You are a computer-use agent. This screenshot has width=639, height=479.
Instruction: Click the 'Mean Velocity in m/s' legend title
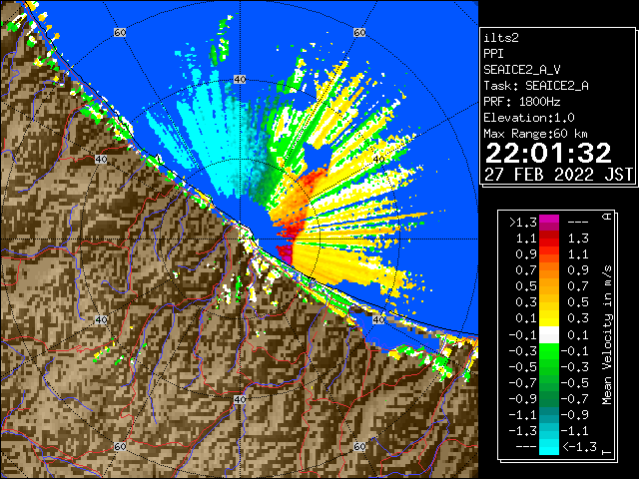(607, 334)
